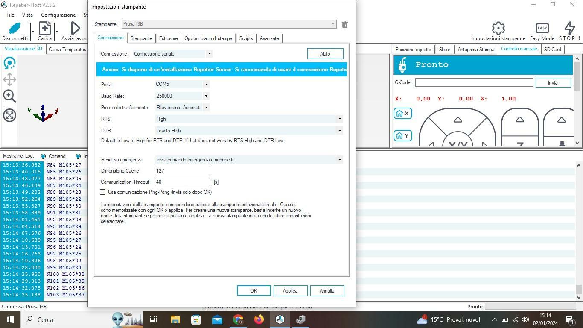Home the Y axis

(402, 136)
